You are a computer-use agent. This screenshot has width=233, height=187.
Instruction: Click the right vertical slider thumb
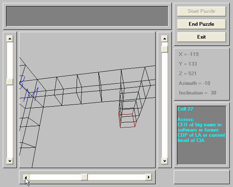tap(164, 49)
